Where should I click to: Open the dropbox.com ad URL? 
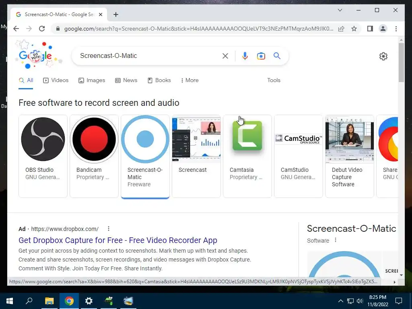click(x=65, y=229)
